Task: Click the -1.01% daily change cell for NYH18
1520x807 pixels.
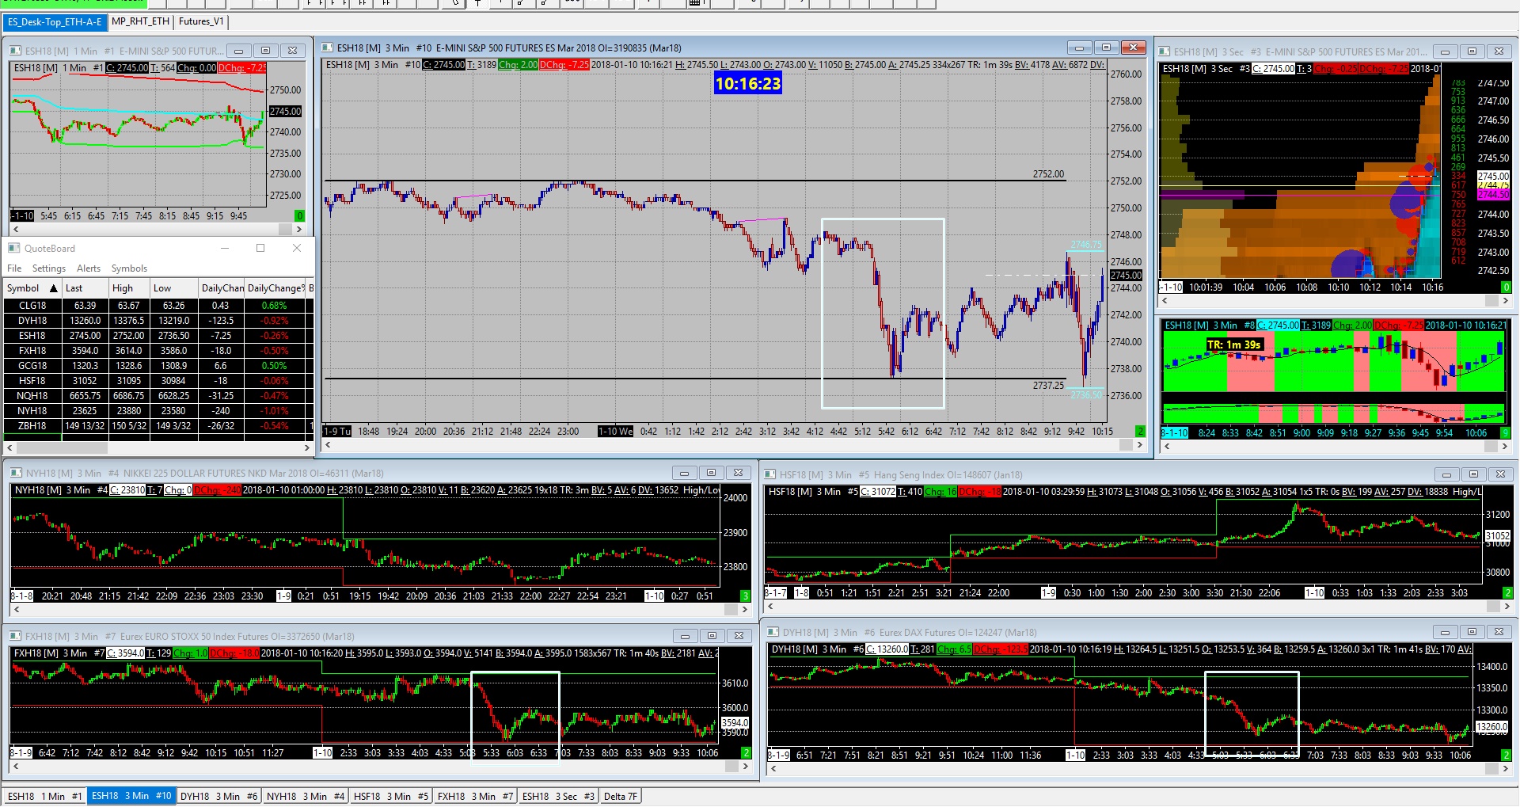Action: point(275,411)
